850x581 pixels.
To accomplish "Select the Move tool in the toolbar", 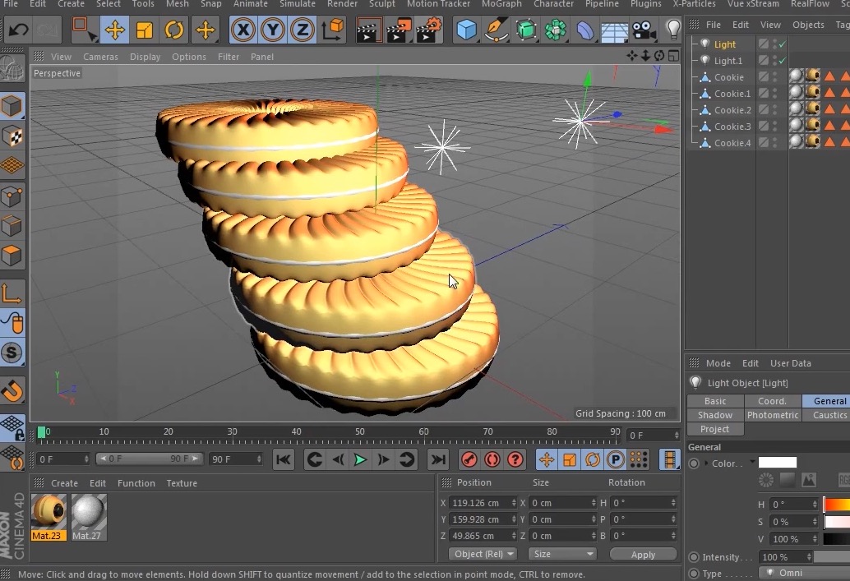I will 115,30.
